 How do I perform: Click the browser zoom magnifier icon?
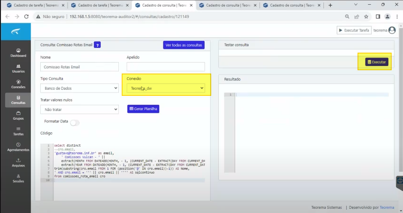click(347, 17)
